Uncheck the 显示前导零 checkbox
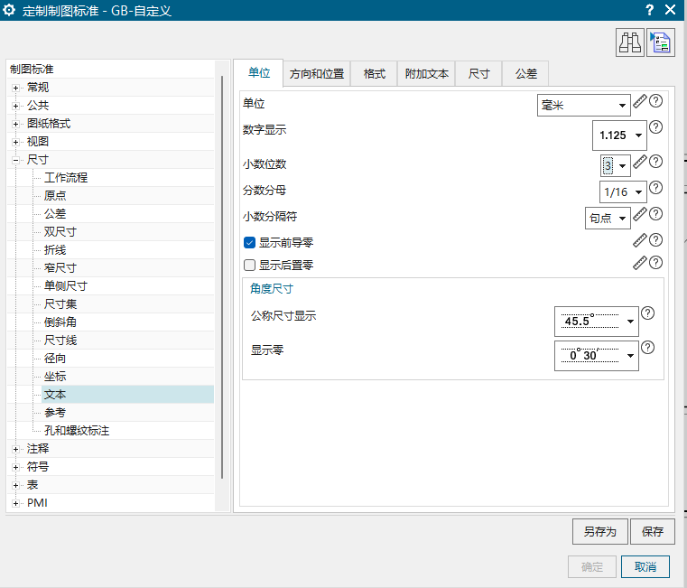Image resolution: width=687 pixels, height=588 pixels. [x=249, y=242]
